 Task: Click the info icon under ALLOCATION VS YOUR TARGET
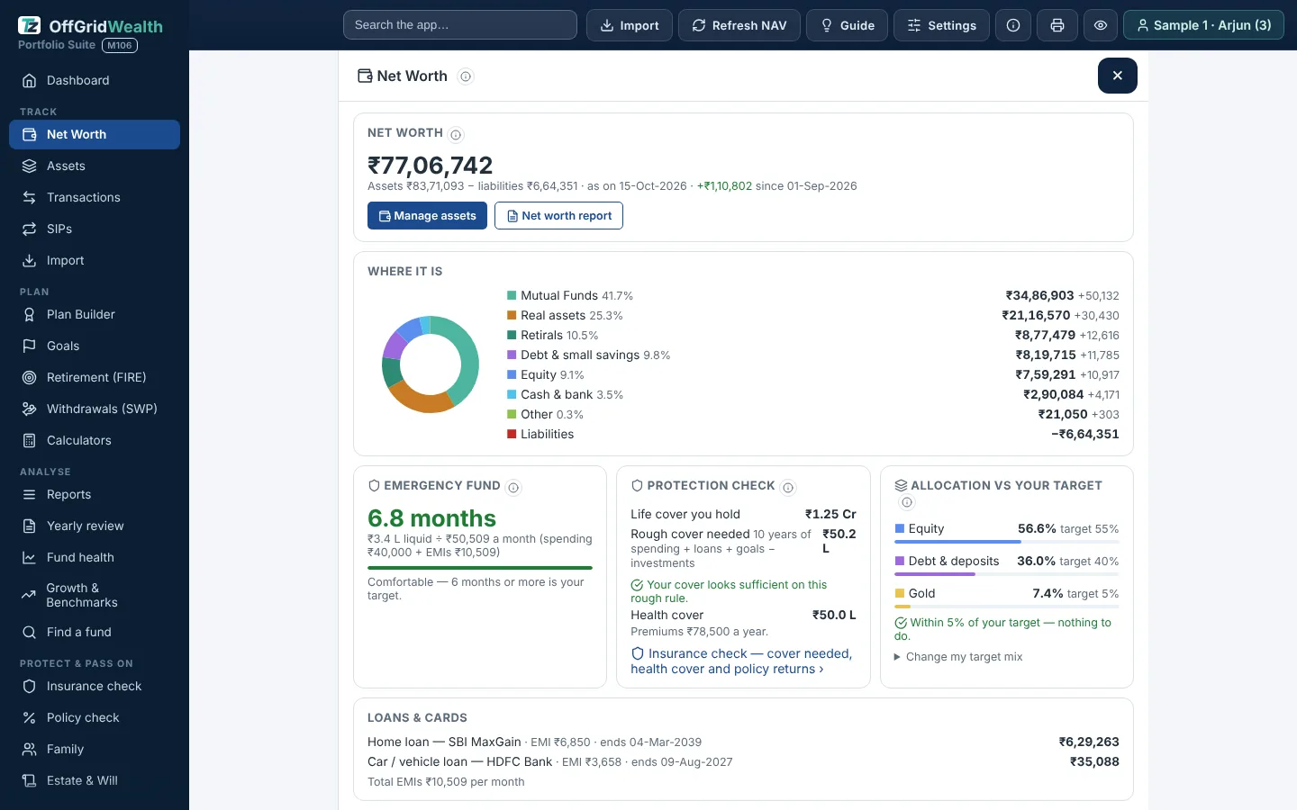[x=907, y=502]
